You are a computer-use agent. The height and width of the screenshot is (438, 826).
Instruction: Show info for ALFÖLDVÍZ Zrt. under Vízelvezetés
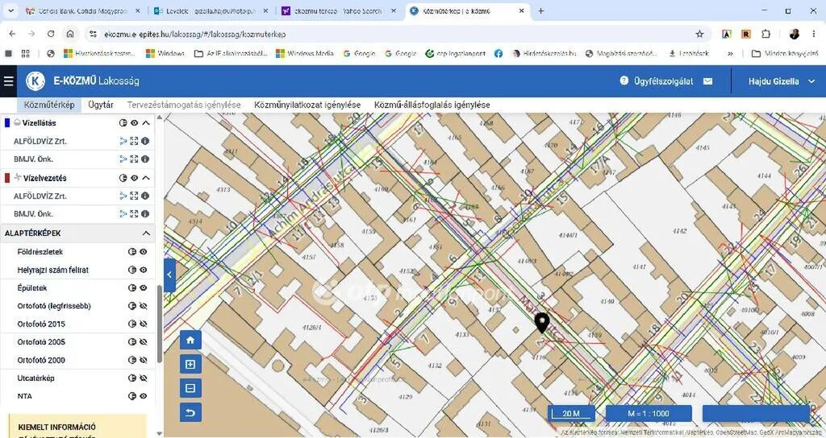(145, 196)
